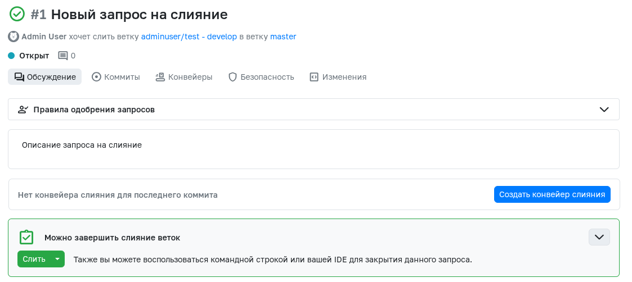Open the adminuser/test - develop branch link
Screen dimensions: 632x282
[x=189, y=37]
